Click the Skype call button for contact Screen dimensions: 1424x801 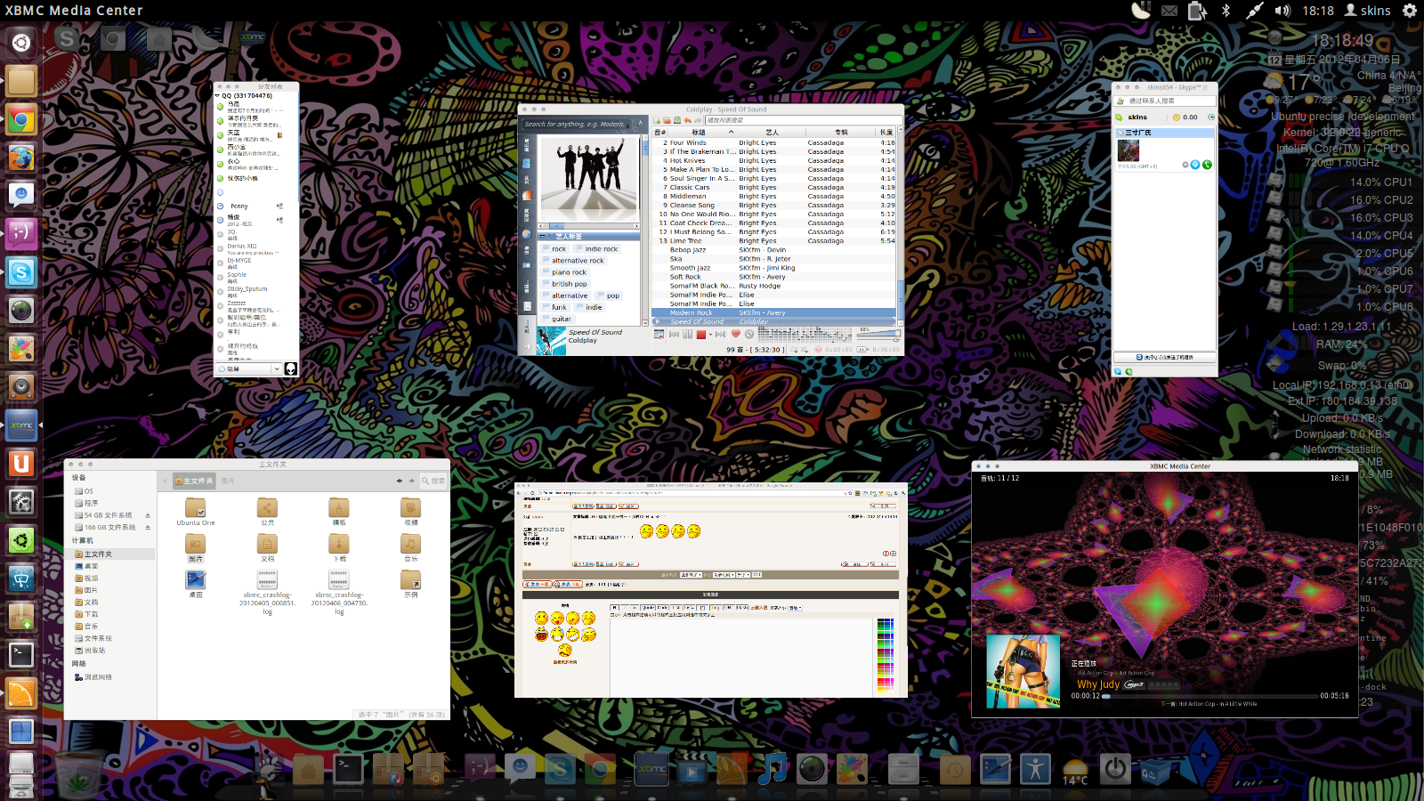click(x=1207, y=165)
